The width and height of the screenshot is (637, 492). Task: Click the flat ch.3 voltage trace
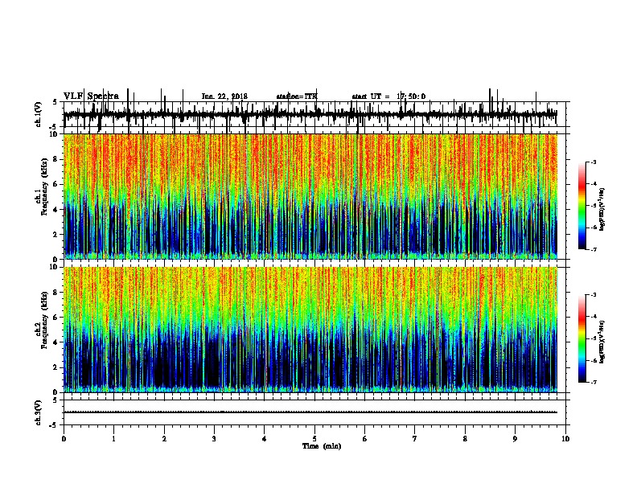point(310,412)
